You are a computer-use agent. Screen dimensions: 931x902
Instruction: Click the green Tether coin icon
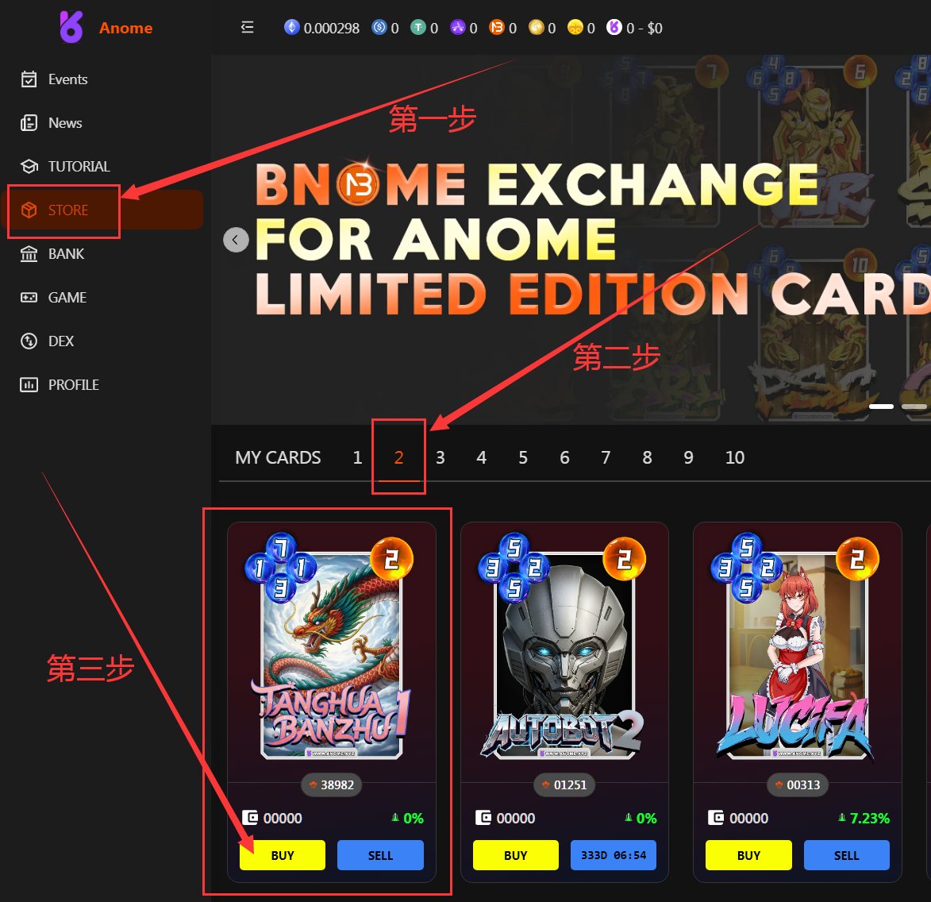pos(418,27)
